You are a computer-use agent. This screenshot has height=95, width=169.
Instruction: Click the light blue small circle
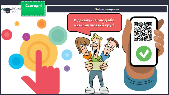tap(67, 55)
